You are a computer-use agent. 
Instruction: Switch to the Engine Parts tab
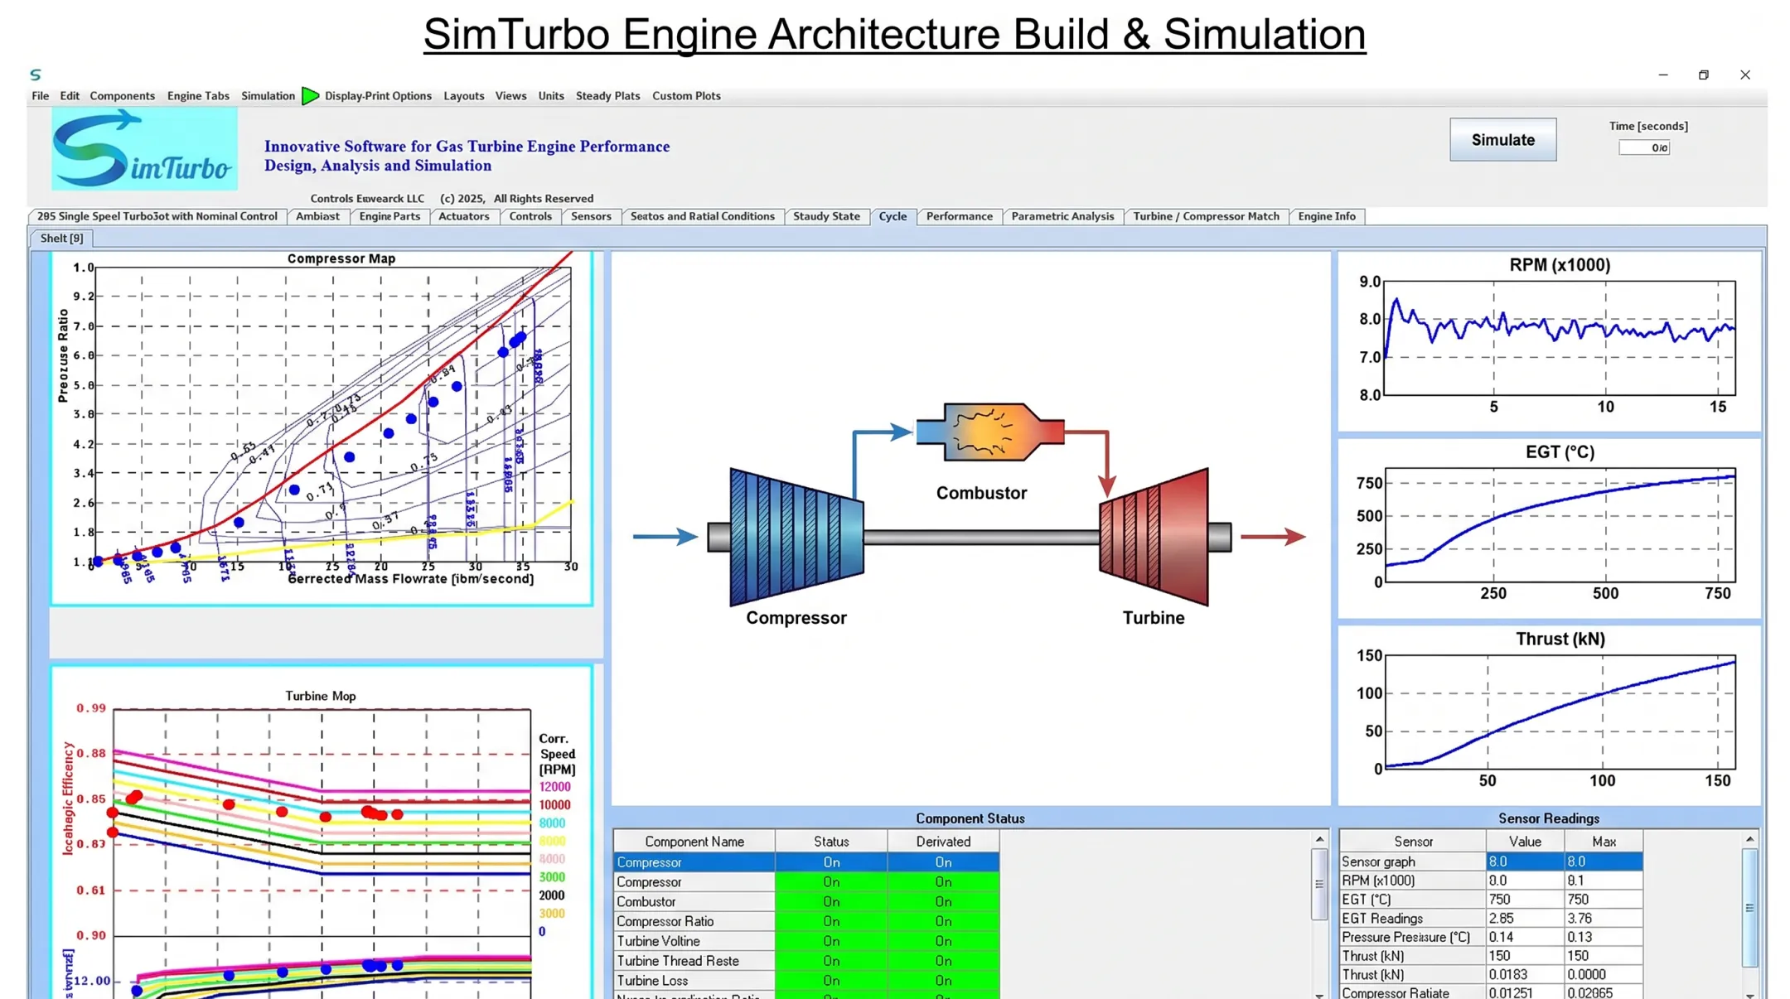[389, 216]
